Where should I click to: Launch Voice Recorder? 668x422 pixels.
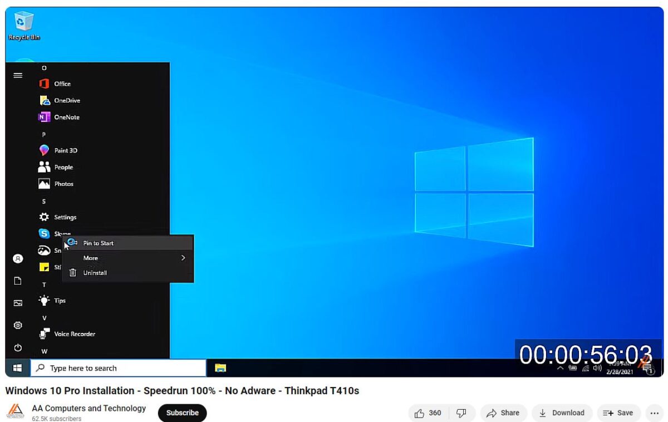click(67, 334)
